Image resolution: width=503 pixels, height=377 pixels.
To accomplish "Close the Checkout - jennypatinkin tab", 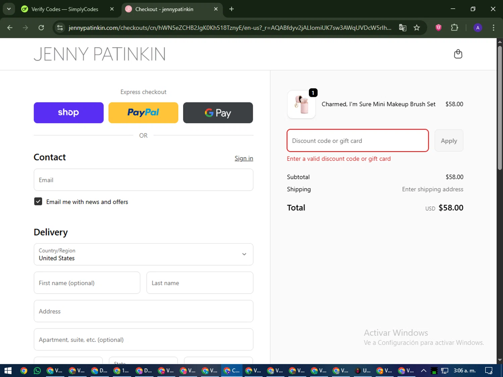I will (216, 9).
